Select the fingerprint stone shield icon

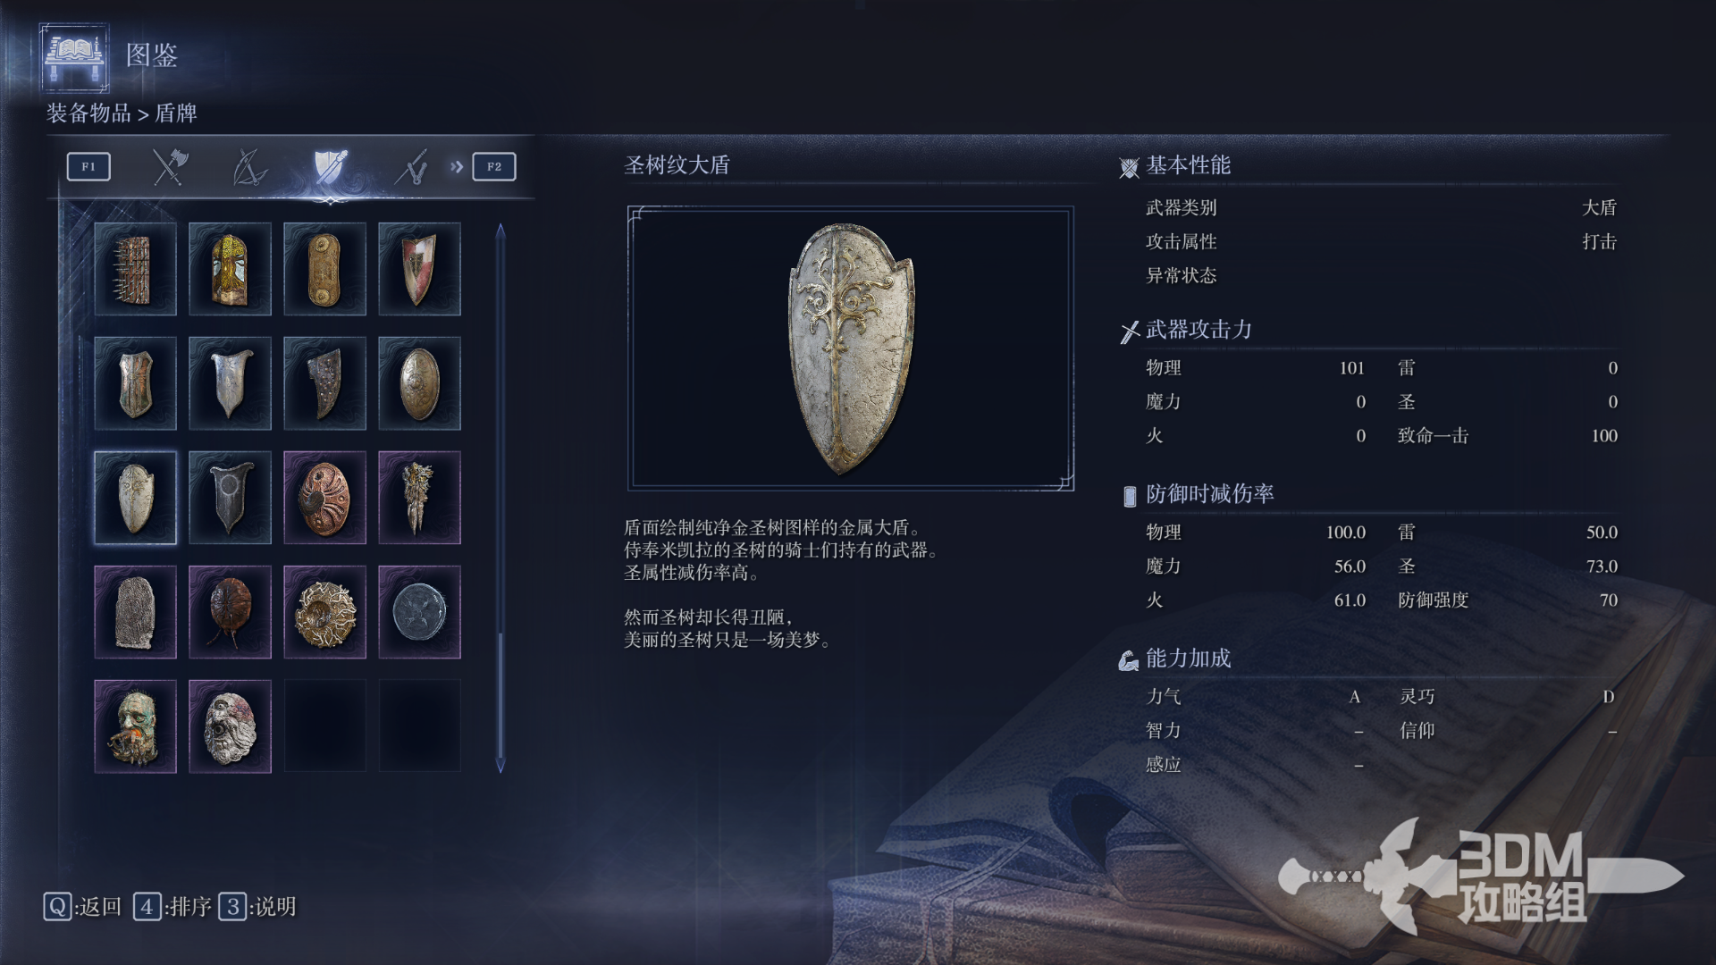tap(135, 612)
